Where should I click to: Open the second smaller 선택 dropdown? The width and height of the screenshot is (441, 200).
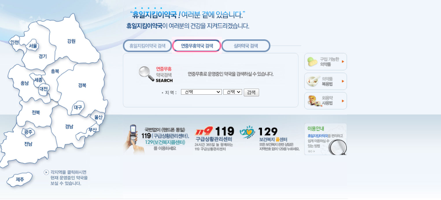pyautogui.click(x=233, y=92)
